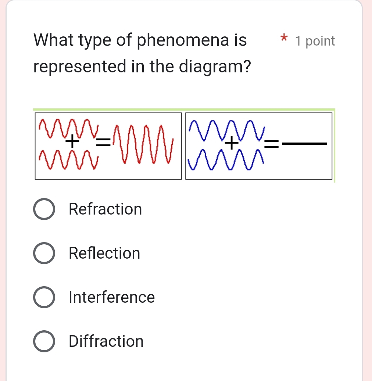The height and width of the screenshot is (381, 372).
Task: Select the Diffraction radio button
Action: pyautogui.click(x=44, y=341)
